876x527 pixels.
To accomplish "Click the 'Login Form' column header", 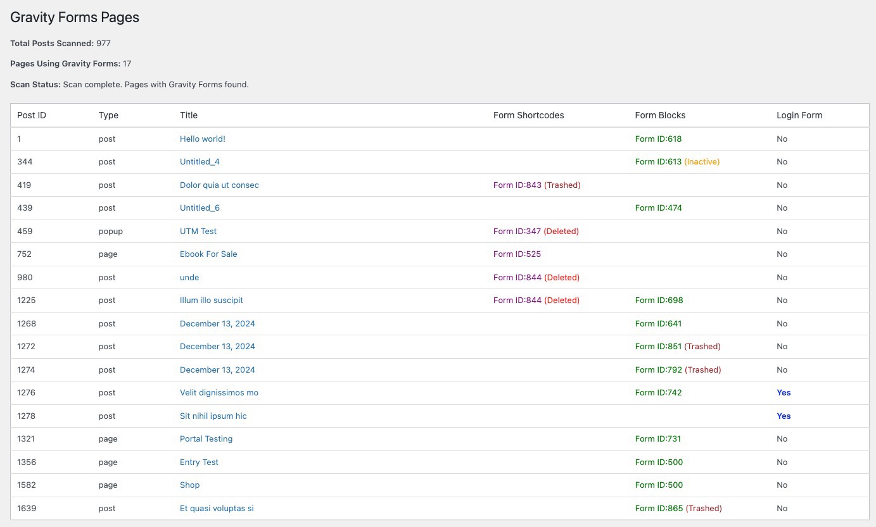I will [799, 115].
